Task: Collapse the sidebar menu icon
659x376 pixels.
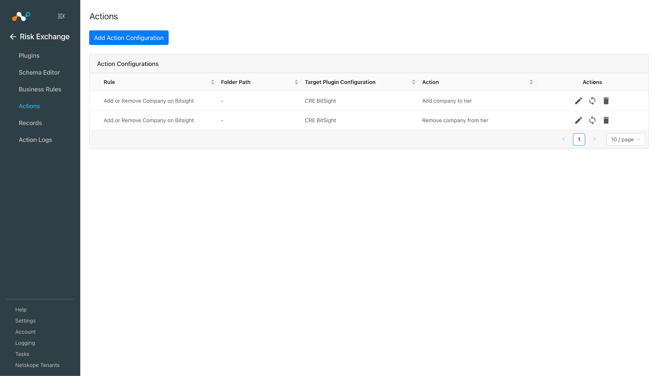Action: pyautogui.click(x=61, y=16)
